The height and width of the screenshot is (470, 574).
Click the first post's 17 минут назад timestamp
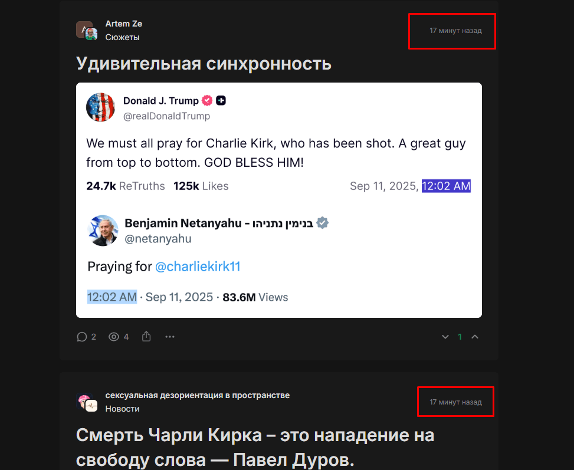(x=455, y=30)
